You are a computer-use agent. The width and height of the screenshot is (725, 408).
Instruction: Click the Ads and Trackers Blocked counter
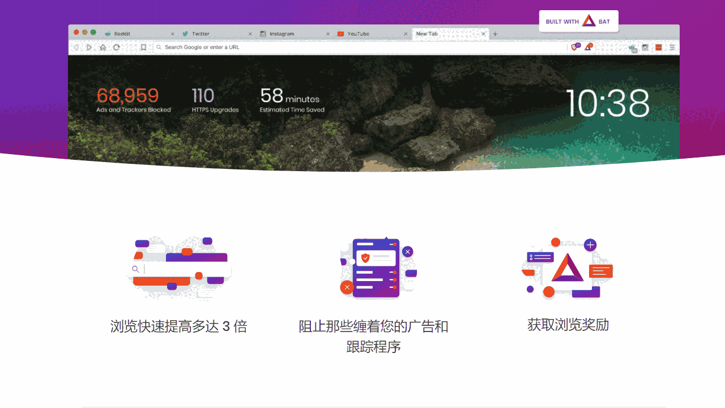click(x=133, y=101)
